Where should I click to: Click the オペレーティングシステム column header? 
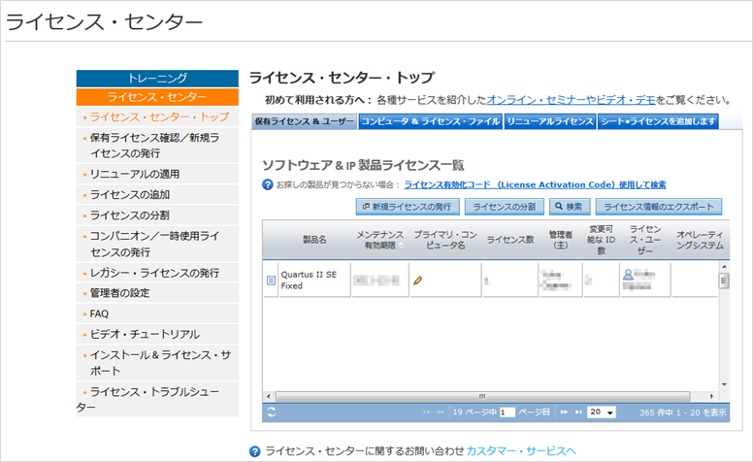tap(700, 240)
